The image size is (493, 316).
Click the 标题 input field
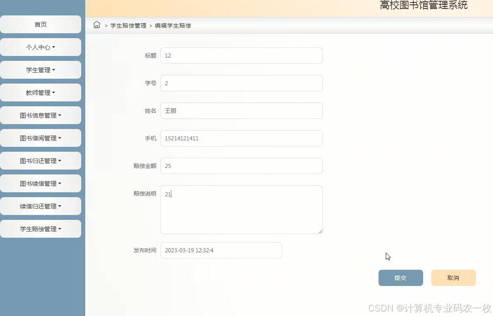coord(241,56)
